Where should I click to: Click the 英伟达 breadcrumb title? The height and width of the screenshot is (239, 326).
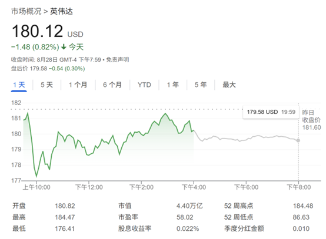pyautogui.click(x=61, y=11)
